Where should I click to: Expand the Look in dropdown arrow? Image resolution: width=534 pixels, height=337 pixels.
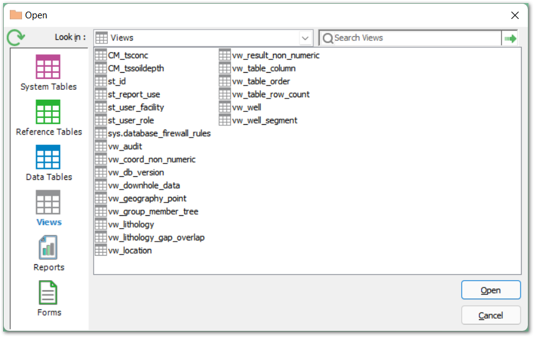305,38
